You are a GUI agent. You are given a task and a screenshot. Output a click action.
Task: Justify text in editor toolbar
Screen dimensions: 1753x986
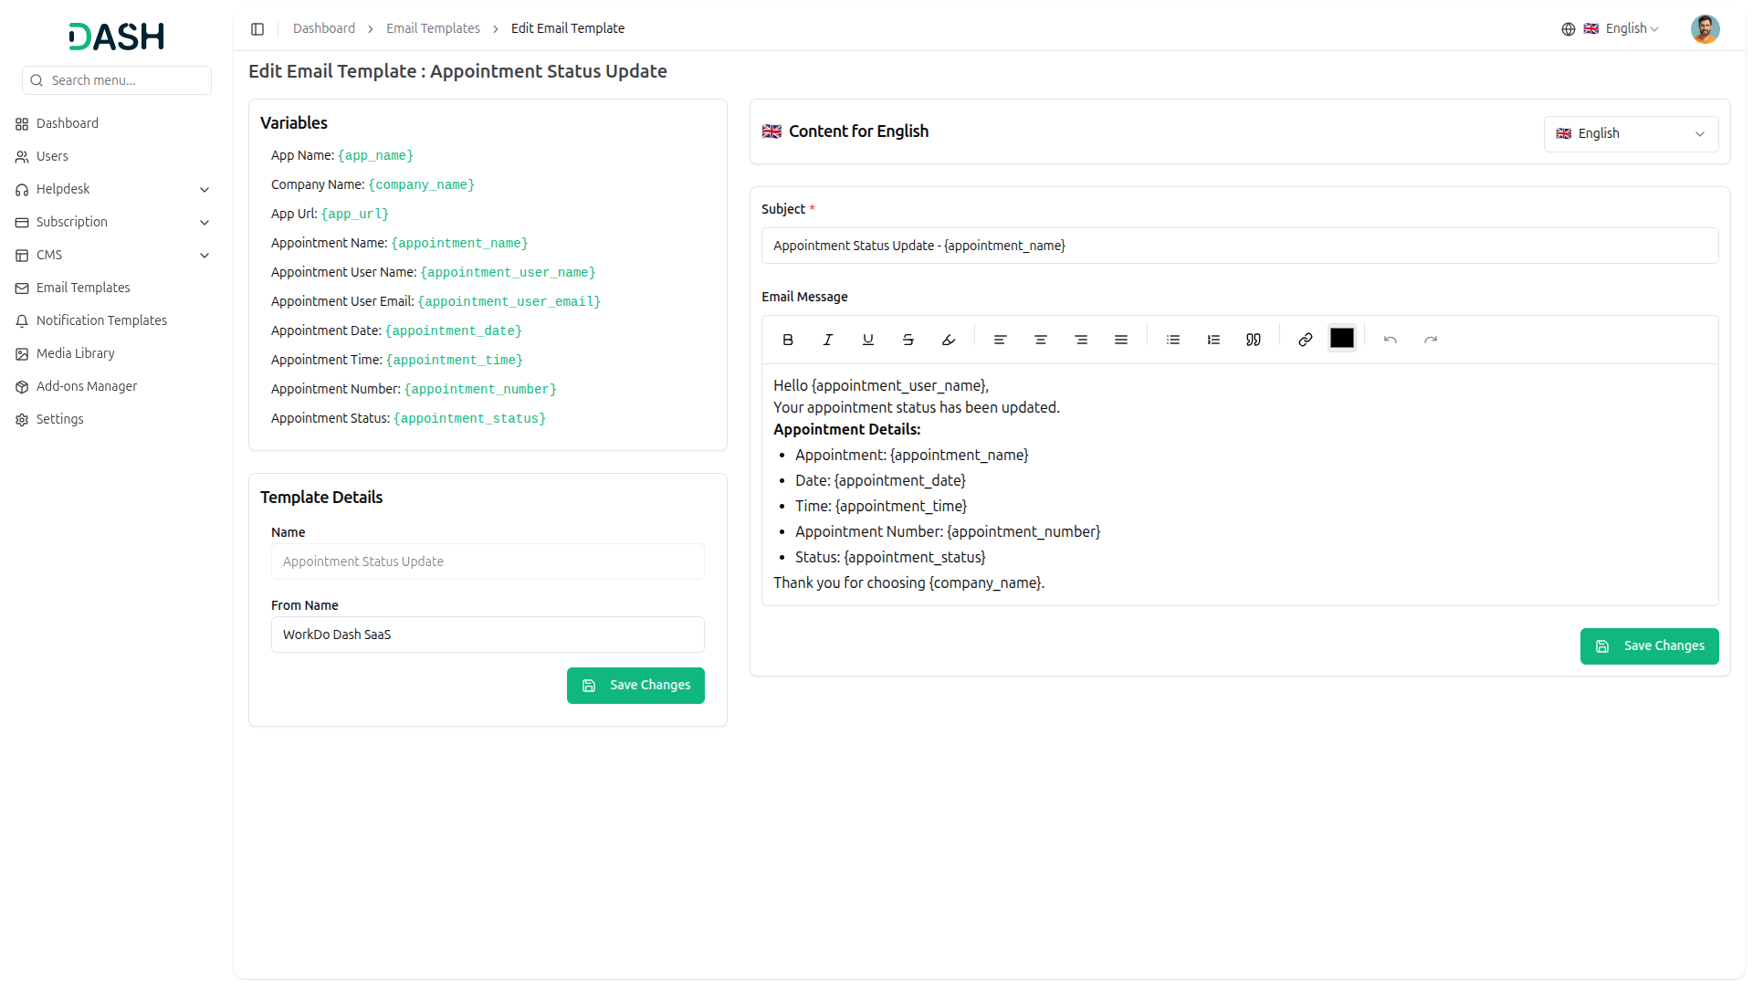click(1121, 340)
